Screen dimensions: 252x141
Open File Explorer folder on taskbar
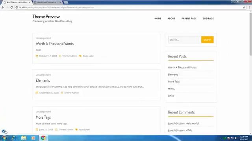coord(24,138)
